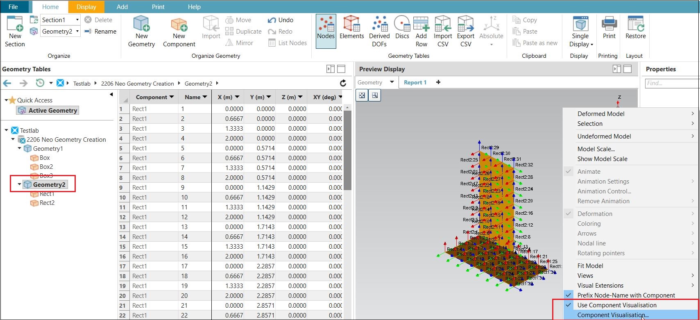Collapse the Geometry1 tree node
The width and height of the screenshot is (700, 320).
coord(19,148)
